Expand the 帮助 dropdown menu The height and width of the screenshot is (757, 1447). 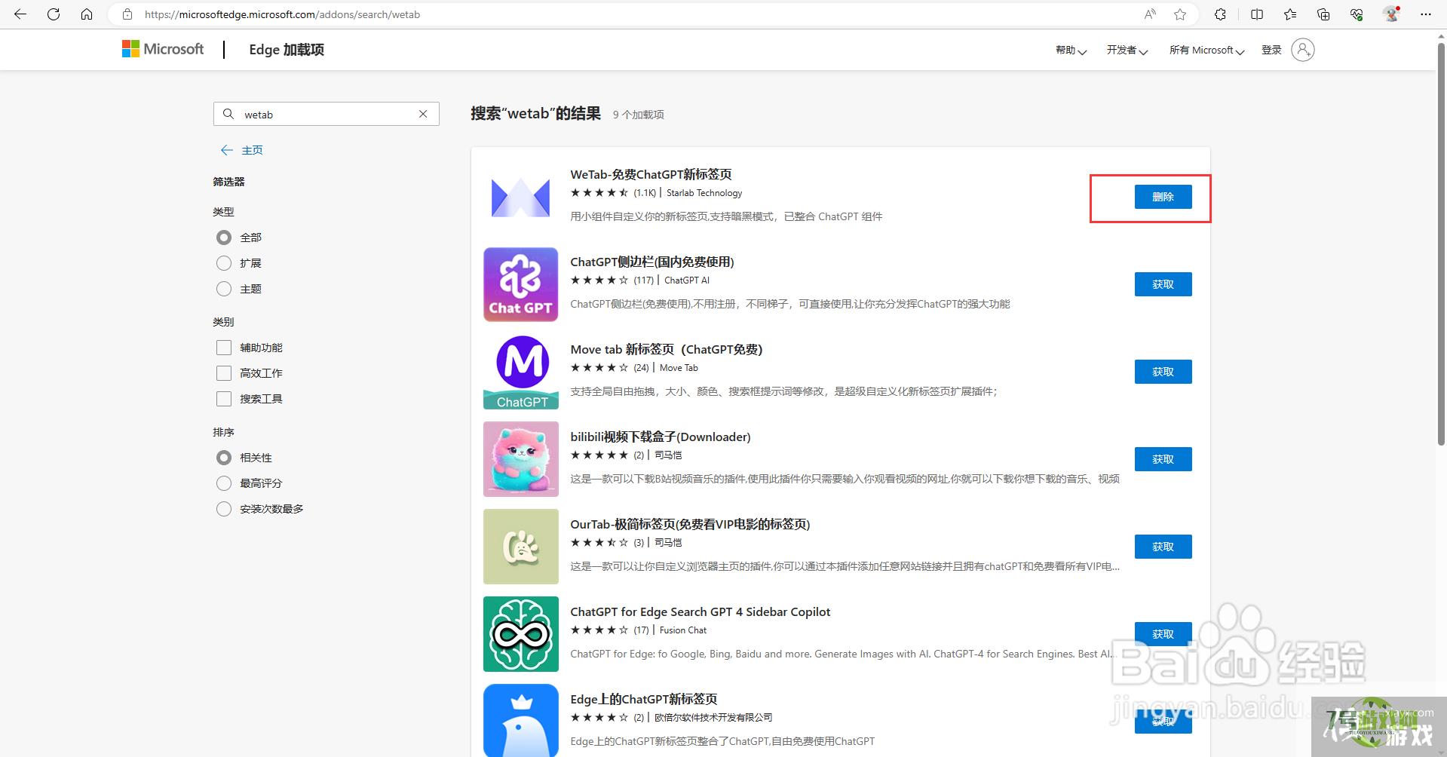click(1071, 51)
